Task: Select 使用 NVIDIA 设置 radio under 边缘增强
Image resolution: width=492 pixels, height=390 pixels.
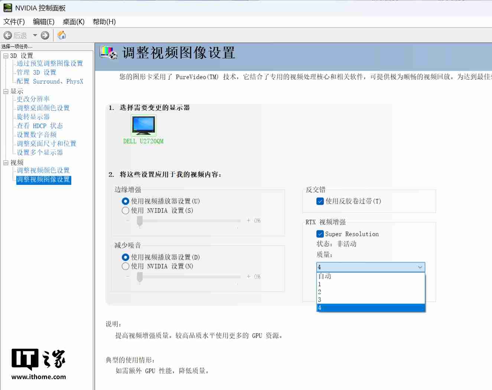Action: (126, 210)
